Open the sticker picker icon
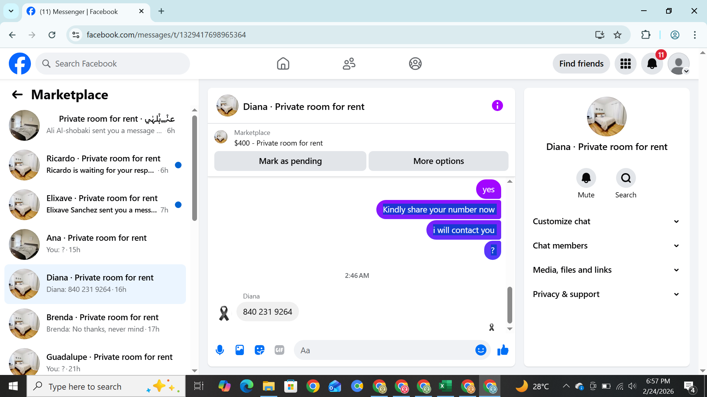The image size is (707, 397). click(260, 350)
